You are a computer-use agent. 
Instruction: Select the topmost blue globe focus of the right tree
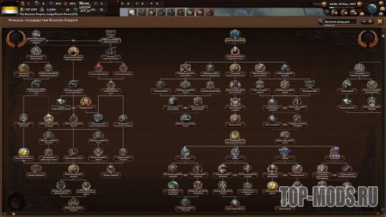coord(235,34)
